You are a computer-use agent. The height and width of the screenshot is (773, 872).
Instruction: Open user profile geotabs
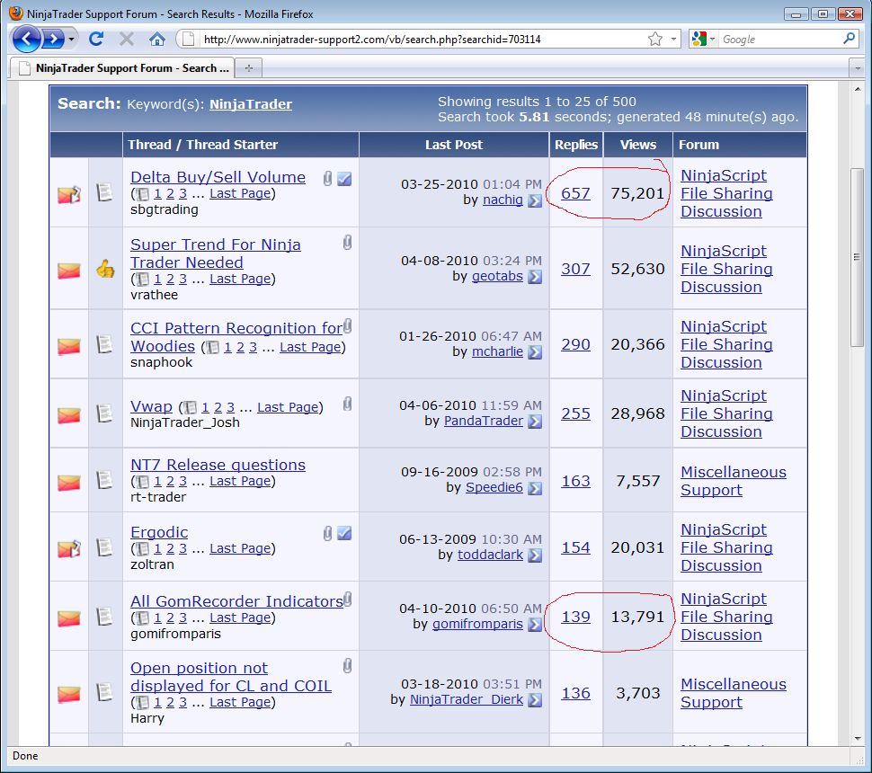pos(497,276)
